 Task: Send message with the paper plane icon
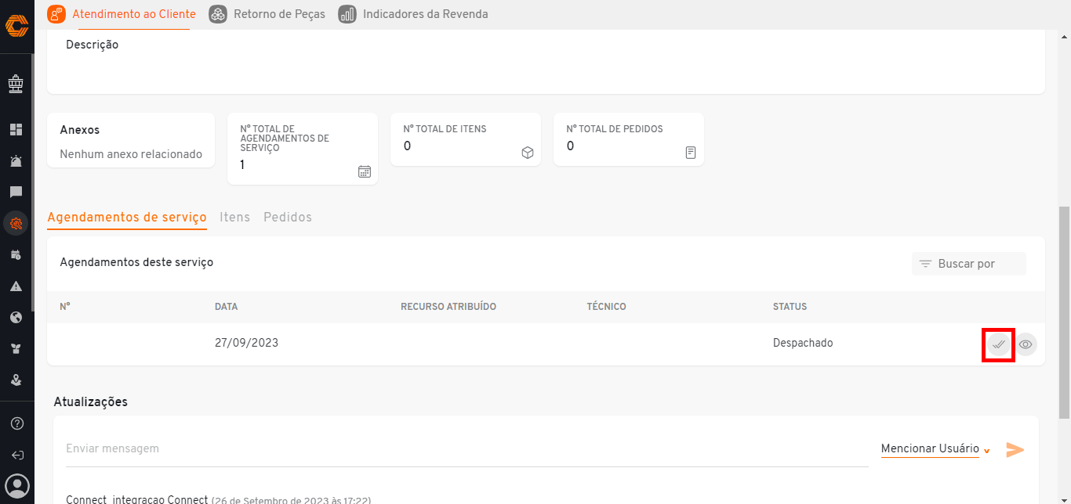(x=1015, y=449)
